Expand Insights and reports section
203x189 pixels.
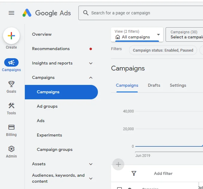click(x=91, y=63)
